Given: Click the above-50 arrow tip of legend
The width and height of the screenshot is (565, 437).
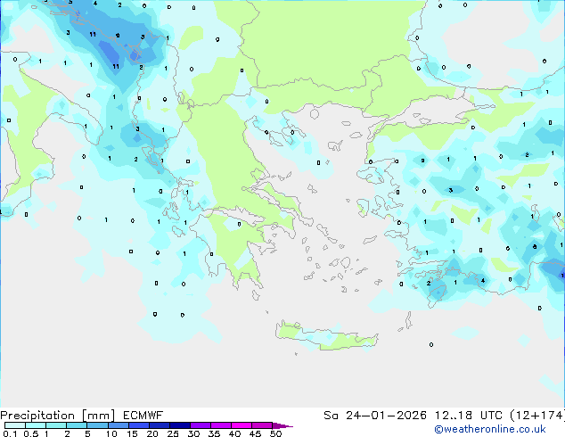Looking at the screenshot, I should pos(282,425).
